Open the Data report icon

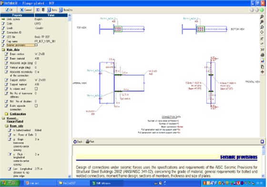click(52, 10)
